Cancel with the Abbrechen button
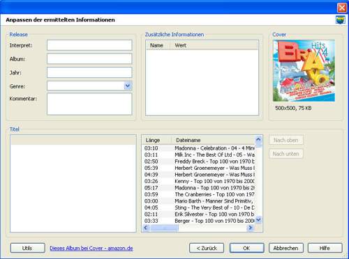Viewport: 349px width, 259px height. click(x=286, y=248)
